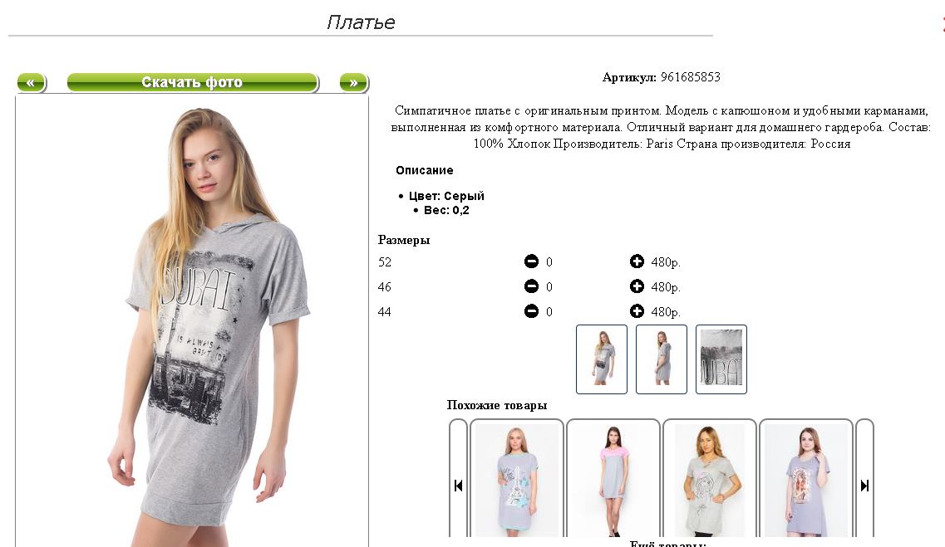Open similar lilac dress product
945x547 pixels.
pyautogui.click(x=805, y=479)
